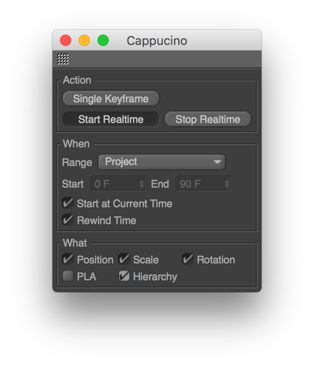Click the Start frame field
This screenshot has height=367, width=314.
(x=118, y=183)
